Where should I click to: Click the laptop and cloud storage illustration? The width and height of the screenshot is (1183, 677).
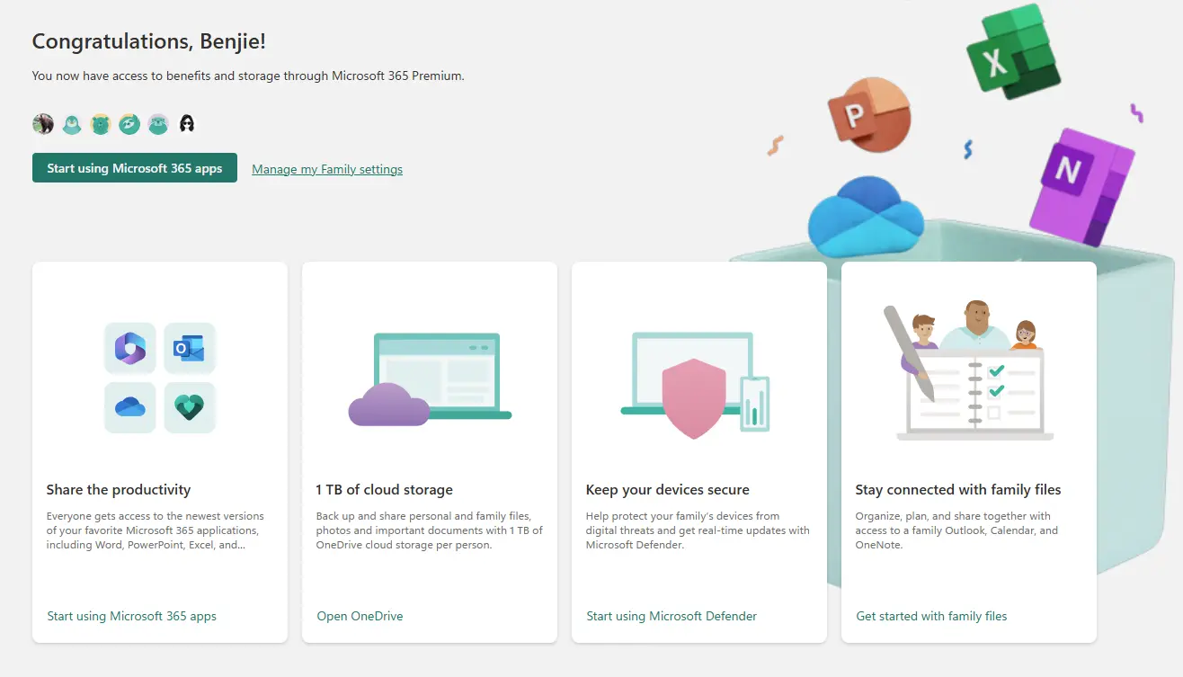pos(430,379)
